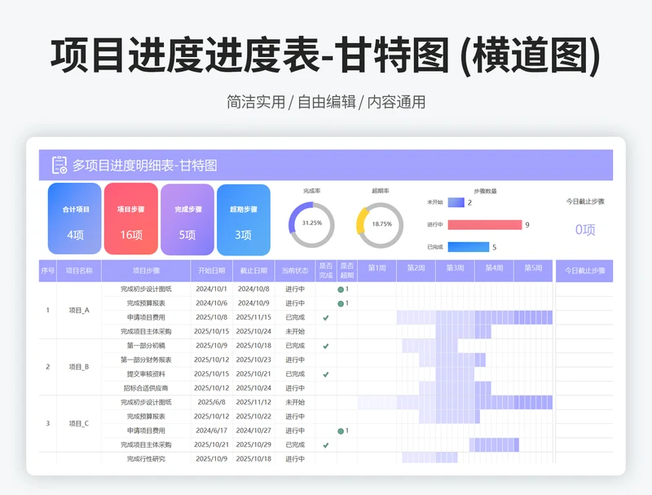Click the green checkmark in the 第一部分初稿 row
Image resolution: width=652 pixels, height=495 pixels.
point(326,346)
